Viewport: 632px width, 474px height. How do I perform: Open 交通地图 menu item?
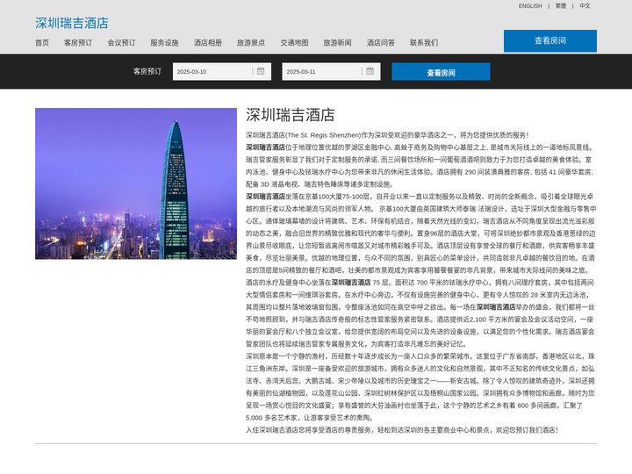295,43
